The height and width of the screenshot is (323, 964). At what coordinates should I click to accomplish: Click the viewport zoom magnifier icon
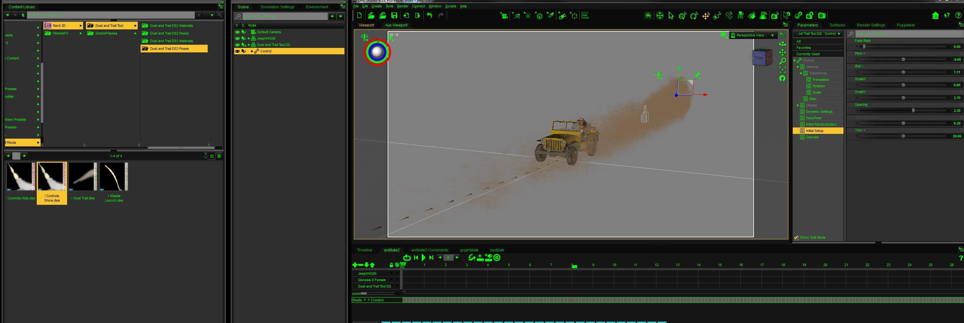click(x=782, y=61)
